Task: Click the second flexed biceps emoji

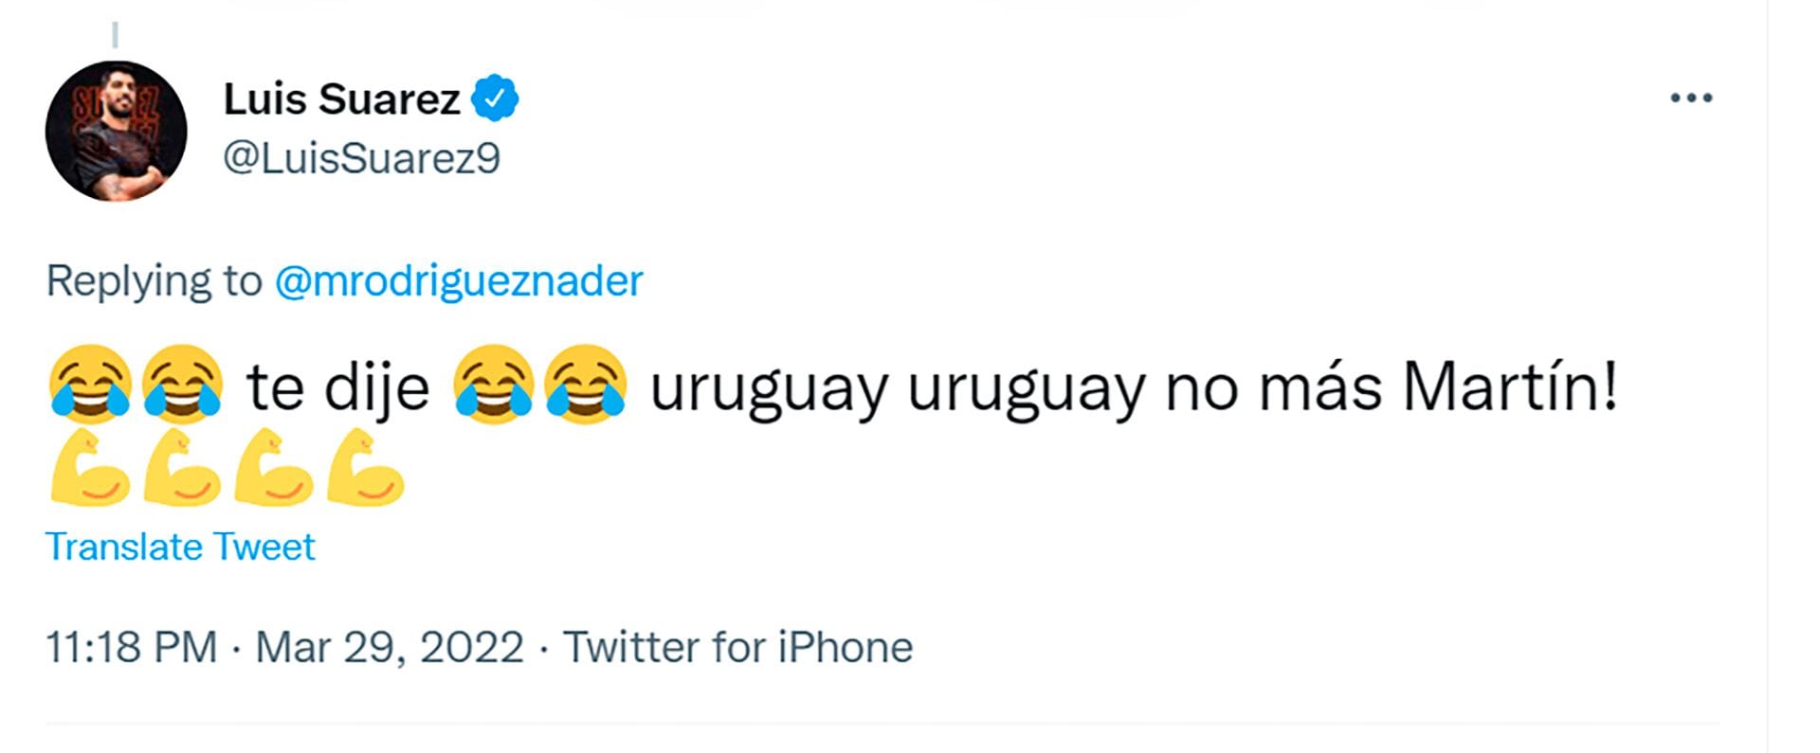Action: click(182, 467)
